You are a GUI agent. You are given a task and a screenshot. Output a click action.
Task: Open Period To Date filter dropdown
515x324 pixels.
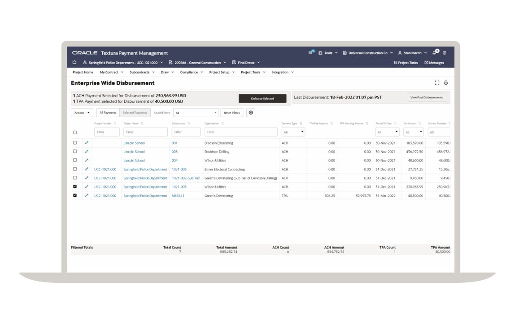(387, 132)
